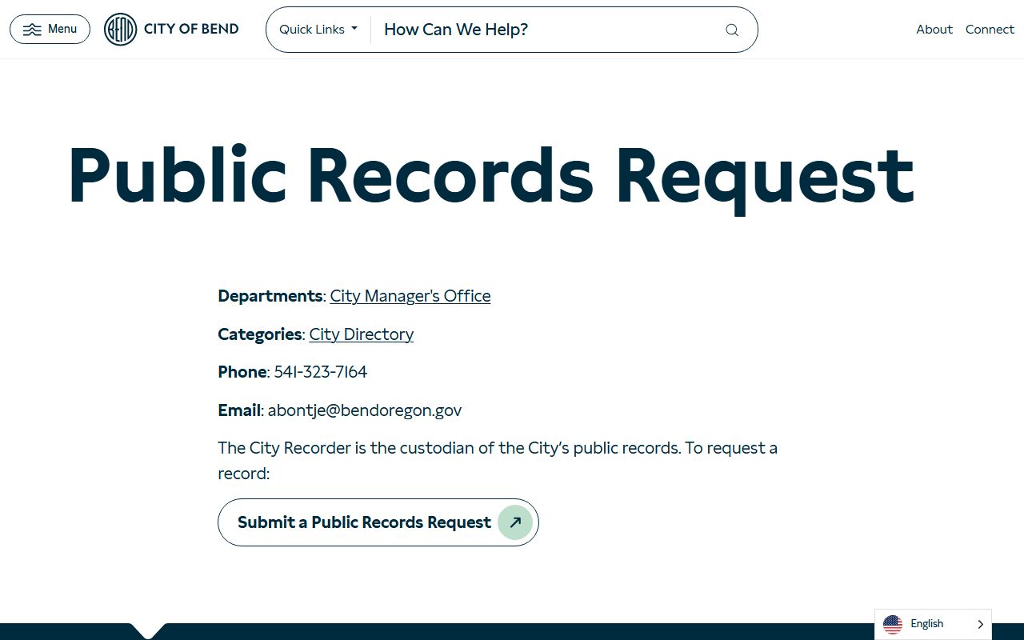
Task: Click the caret next to Quick Links
Action: pyautogui.click(x=354, y=29)
